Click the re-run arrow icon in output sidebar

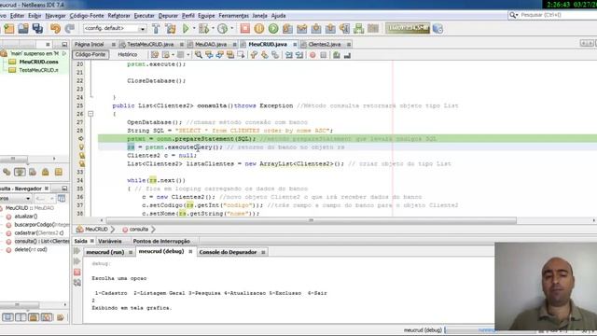pyautogui.click(x=77, y=251)
